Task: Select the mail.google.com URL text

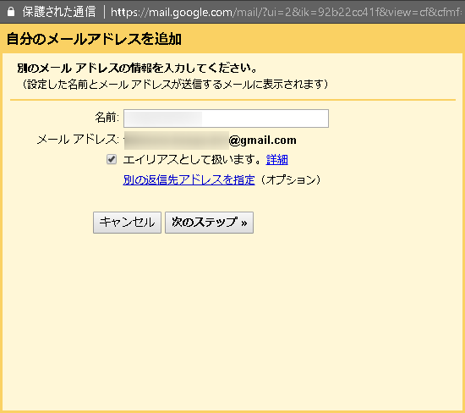Action: pos(286,12)
